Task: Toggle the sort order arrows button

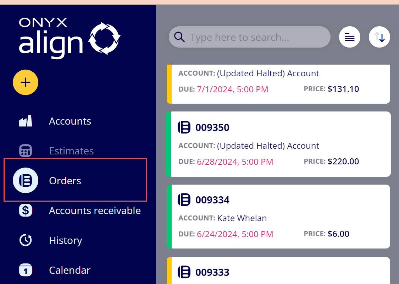Action: point(379,37)
